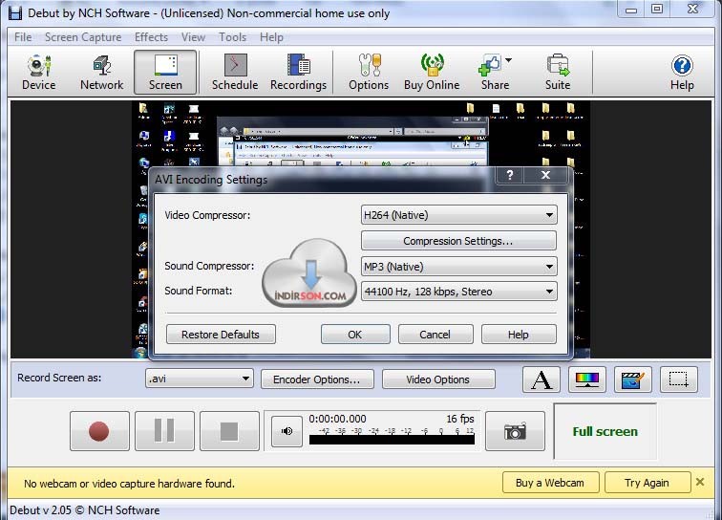The image size is (722, 520).
Task: Open the Effects menu
Action: (152, 37)
